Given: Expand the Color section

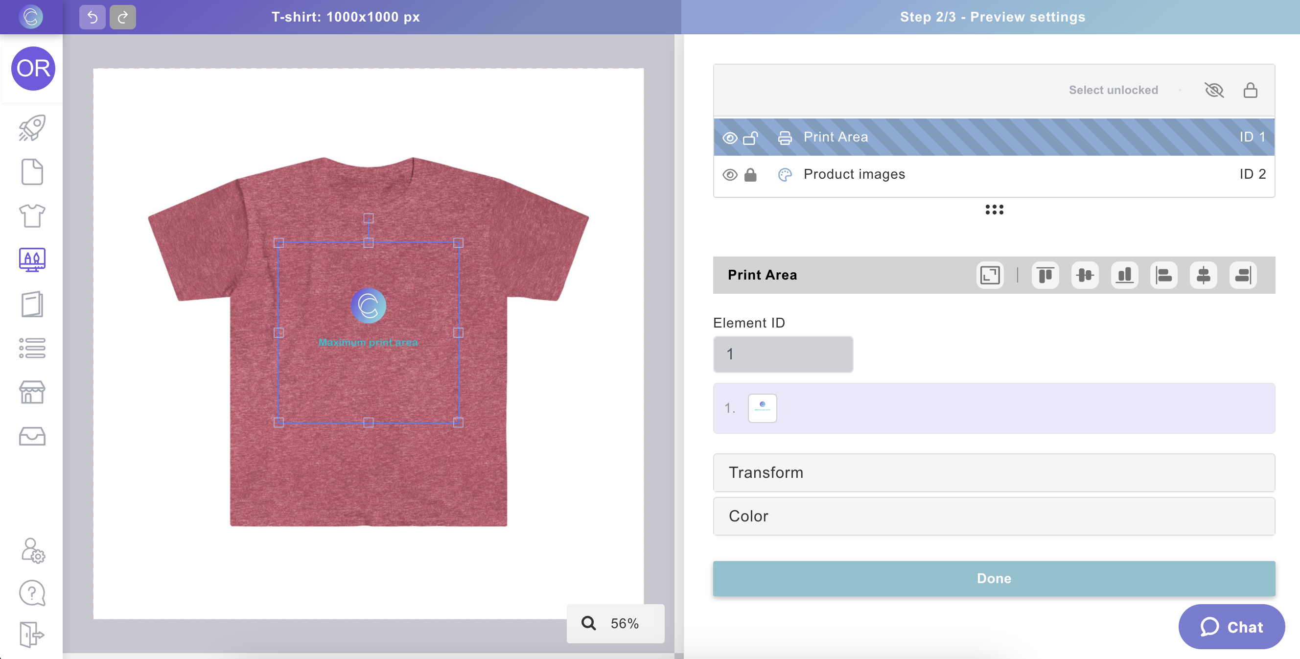Looking at the screenshot, I should 994,516.
